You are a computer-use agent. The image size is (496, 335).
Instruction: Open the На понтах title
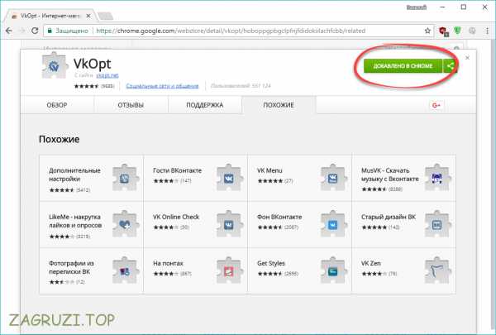pyautogui.click(x=168, y=263)
